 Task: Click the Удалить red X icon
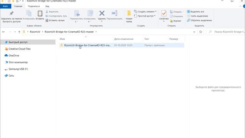click(102, 13)
